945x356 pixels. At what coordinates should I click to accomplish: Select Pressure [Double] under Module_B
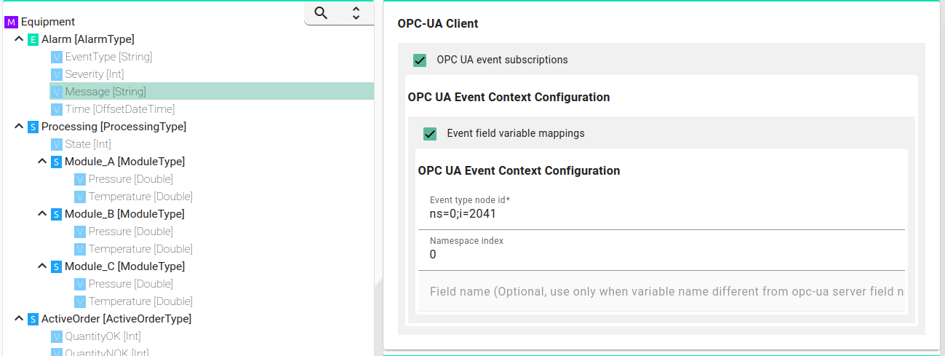[x=130, y=232]
